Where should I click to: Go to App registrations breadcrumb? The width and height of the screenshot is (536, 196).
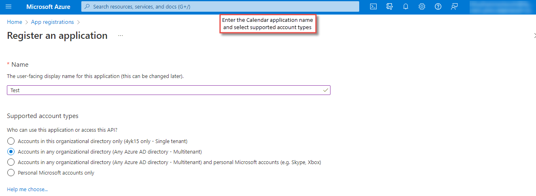pos(53,22)
